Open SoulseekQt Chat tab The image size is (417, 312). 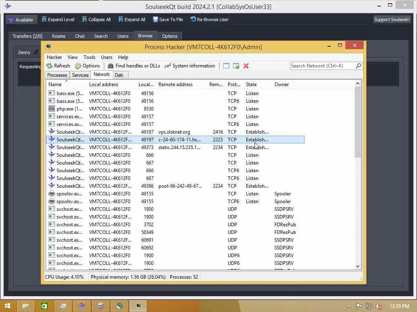80,36
